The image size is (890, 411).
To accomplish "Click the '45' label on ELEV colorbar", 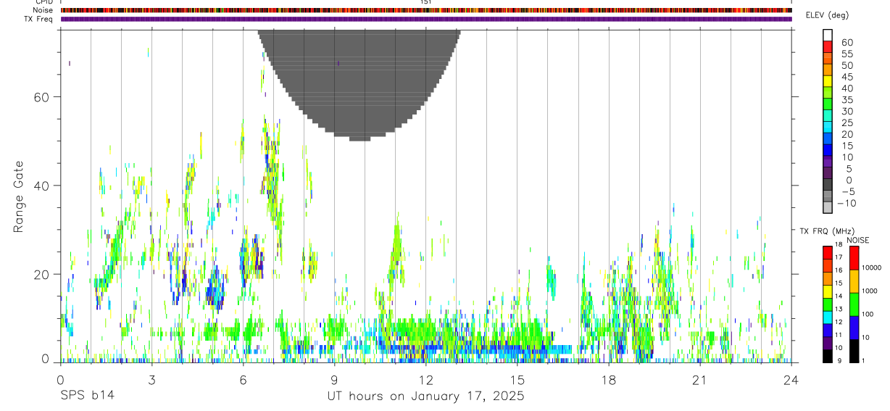I will (x=847, y=77).
